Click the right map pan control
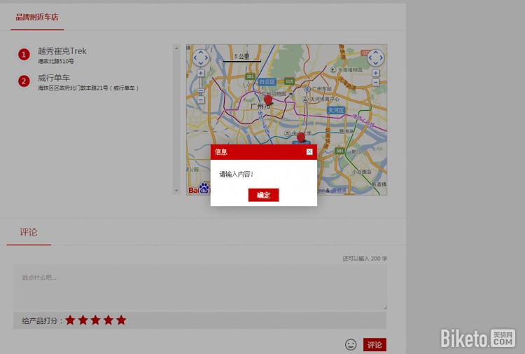The width and height of the screenshot is (525, 354). [375, 57]
